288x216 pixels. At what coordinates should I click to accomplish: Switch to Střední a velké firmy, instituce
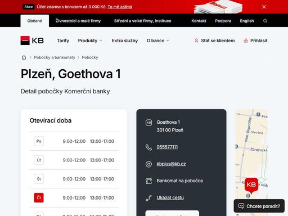(x=143, y=21)
